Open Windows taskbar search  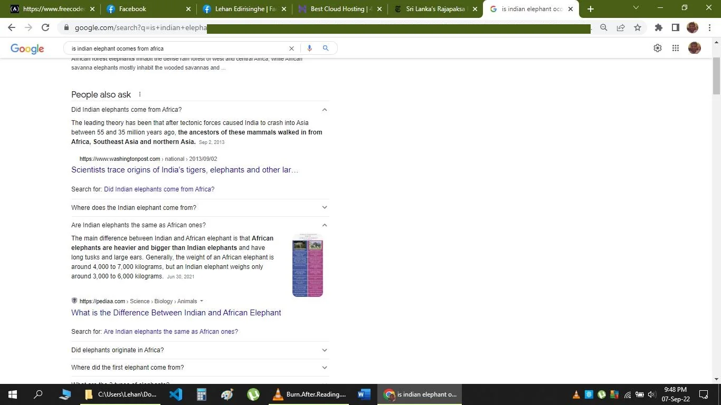[38, 394]
